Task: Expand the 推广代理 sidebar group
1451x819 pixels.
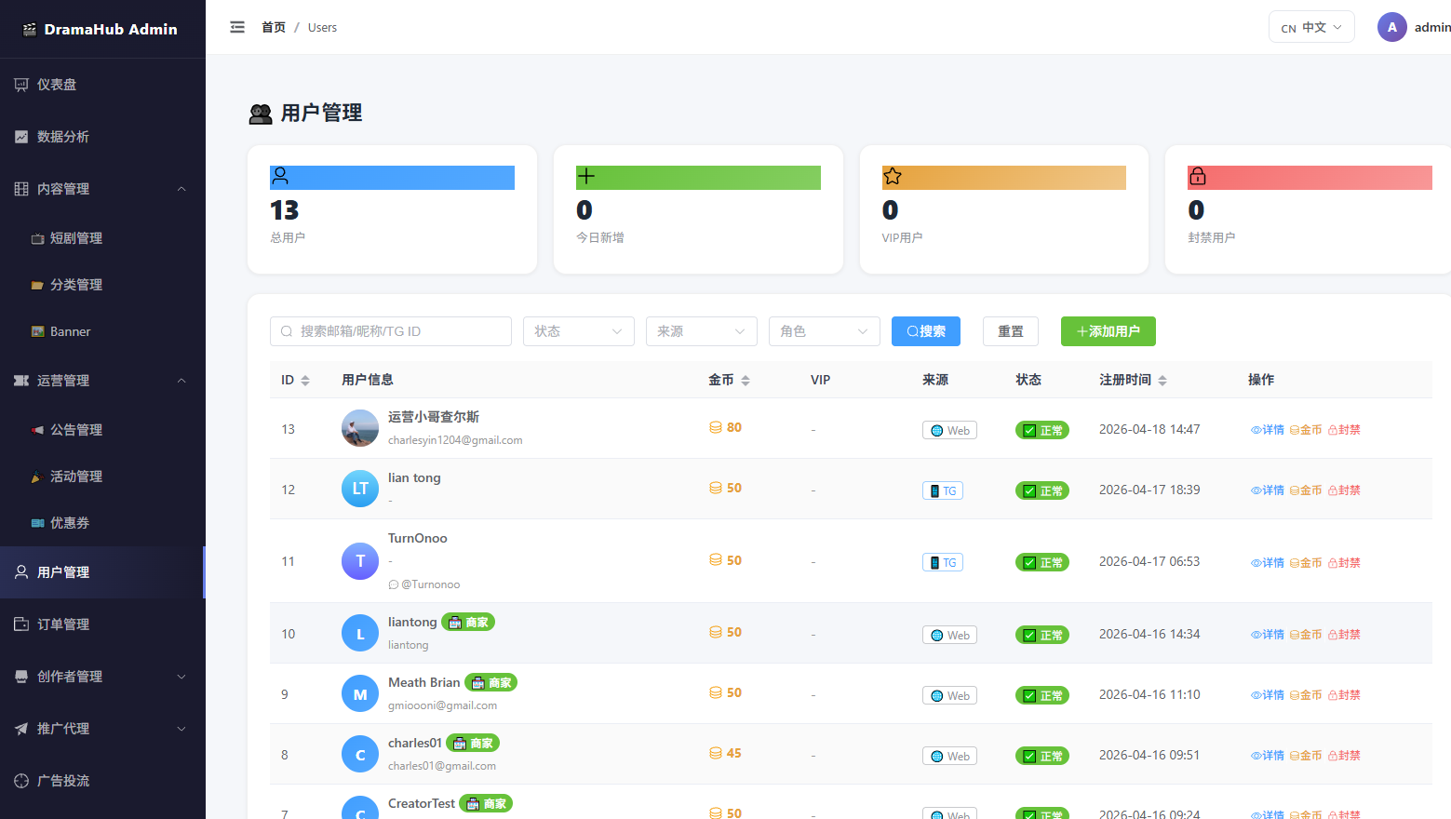Action: point(102,729)
